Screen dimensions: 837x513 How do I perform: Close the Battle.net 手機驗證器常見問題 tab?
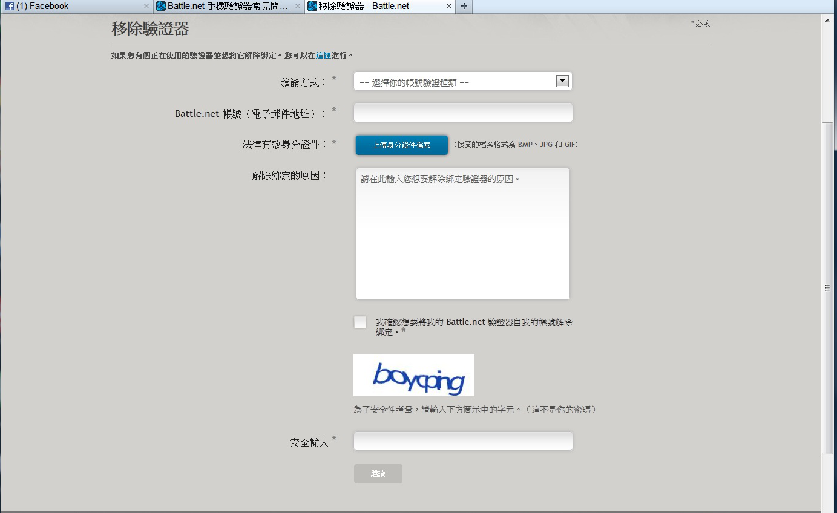click(297, 6)
